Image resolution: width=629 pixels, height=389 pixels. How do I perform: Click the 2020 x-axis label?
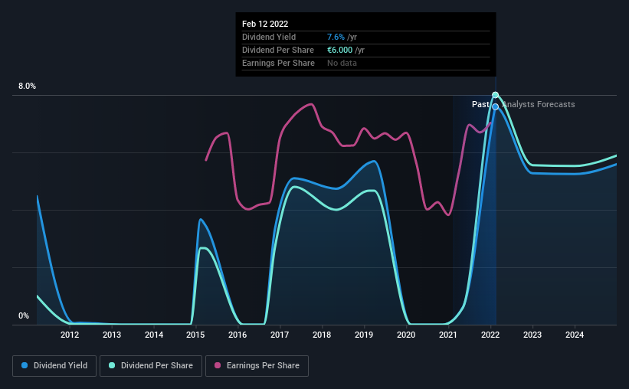(406, 335)
